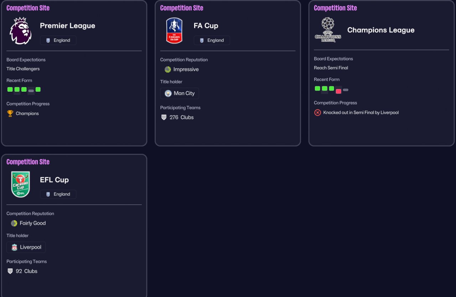The image size is (456, 297).
Task: Click Competition Site heading on EFL Cup card
Action: click(x=28, y=162)
